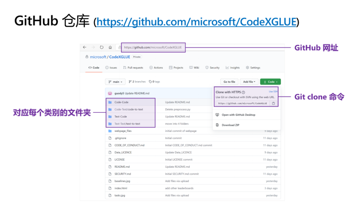This screenshot has width=362, height=204.
Task: Open the .gitignore file
Action: (121, 138)
